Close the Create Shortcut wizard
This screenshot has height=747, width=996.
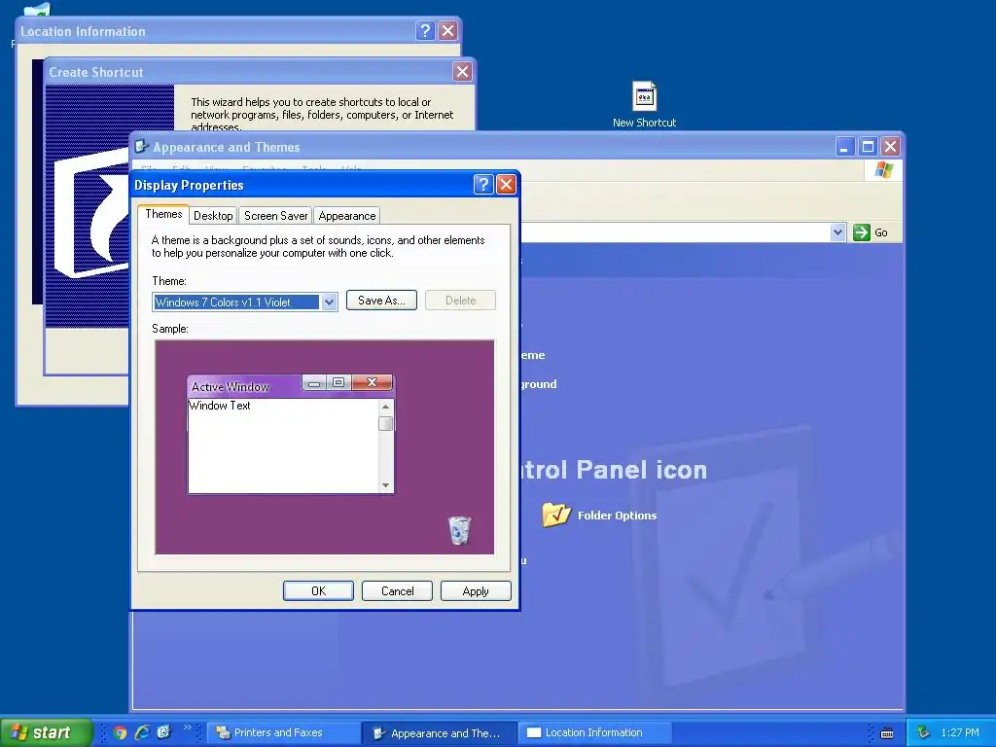coord(462,72)
